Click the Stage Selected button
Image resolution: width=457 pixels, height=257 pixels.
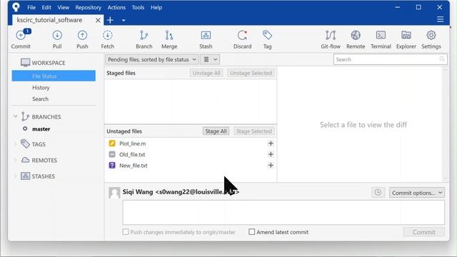pos(254,131)
